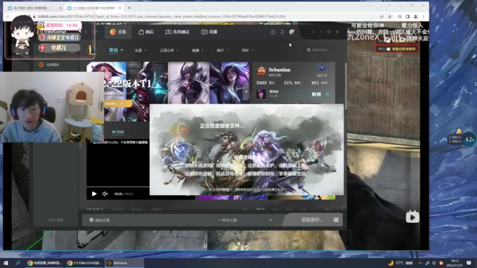The width and height of the screenshot is (477, 268).
Task: Refresh the WeGame page with reload icon
Action: point(95,32)
